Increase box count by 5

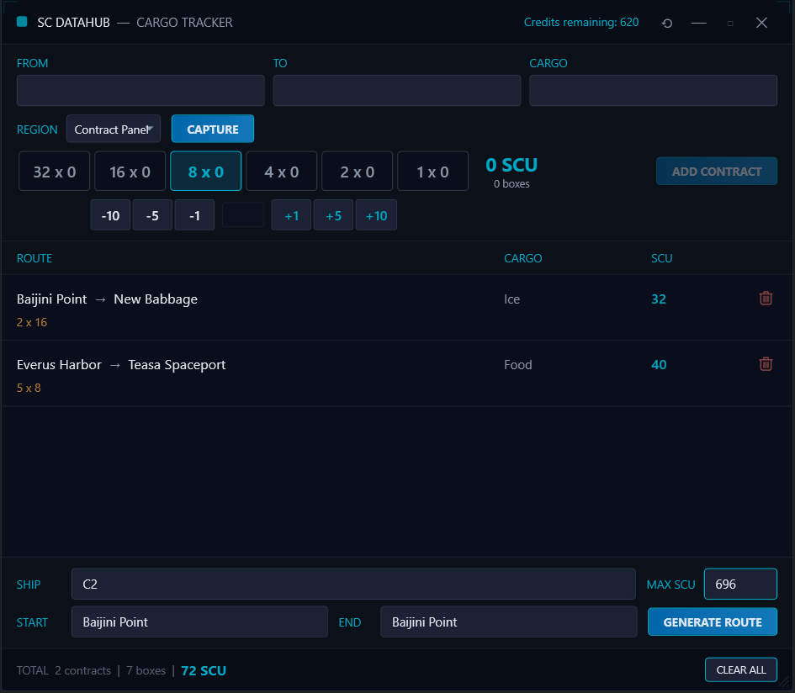[x=334, y=215]
